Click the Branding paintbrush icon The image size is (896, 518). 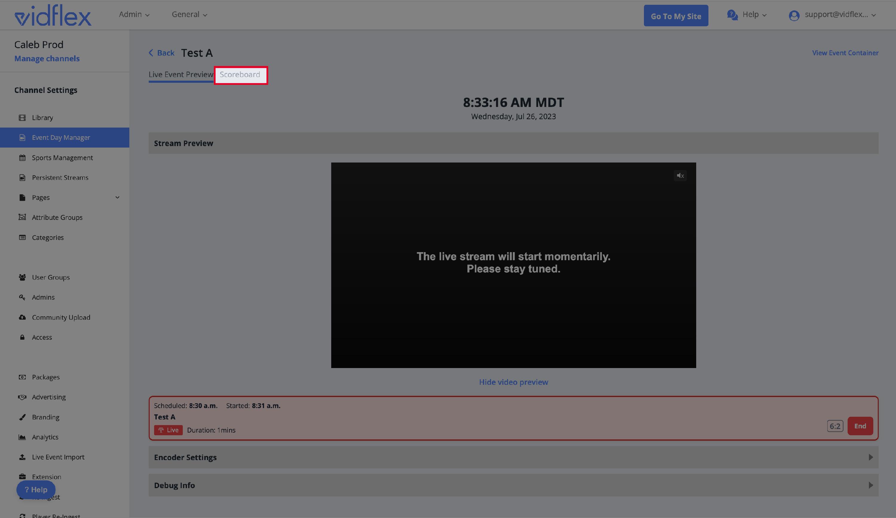(22, 417)
